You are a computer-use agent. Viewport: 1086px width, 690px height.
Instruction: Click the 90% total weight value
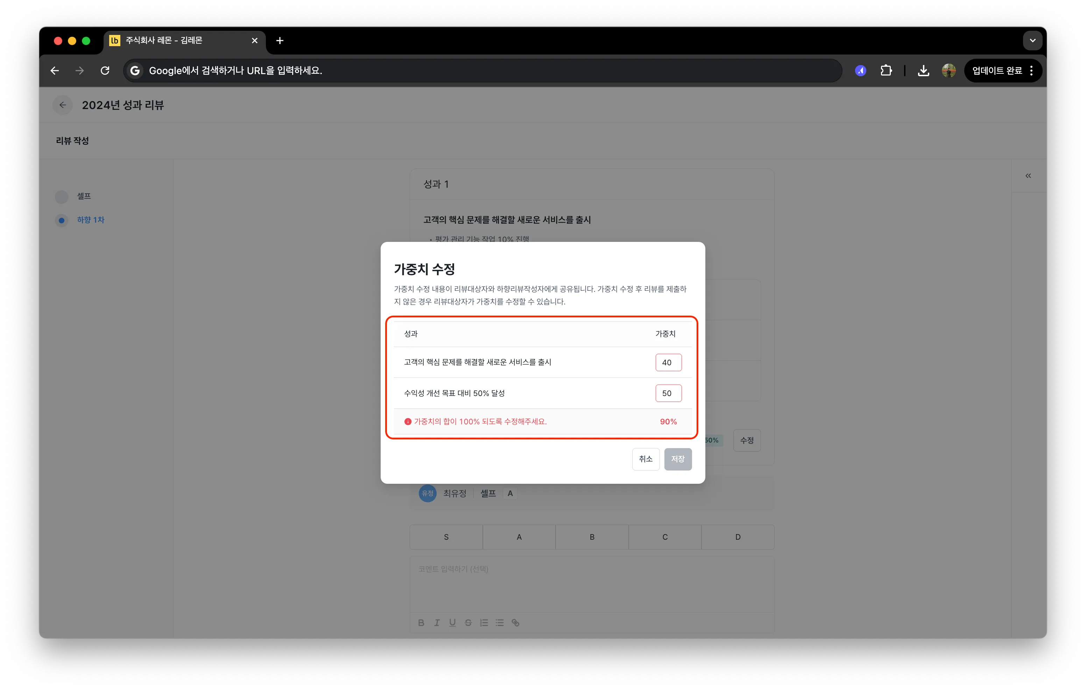click(668, 422)
